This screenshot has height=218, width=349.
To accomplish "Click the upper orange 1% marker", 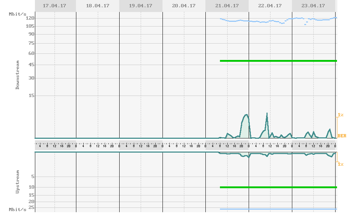I will point(341,115).
